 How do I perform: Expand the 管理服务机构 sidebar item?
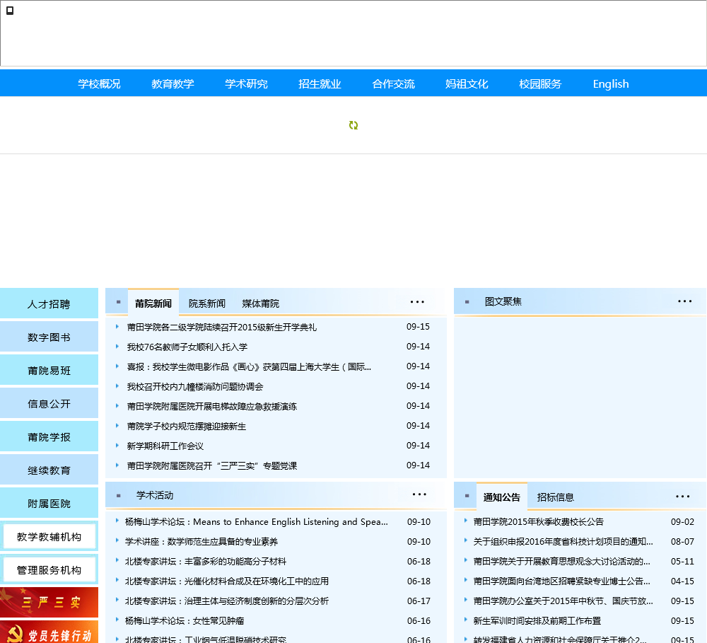pos(49,570)
